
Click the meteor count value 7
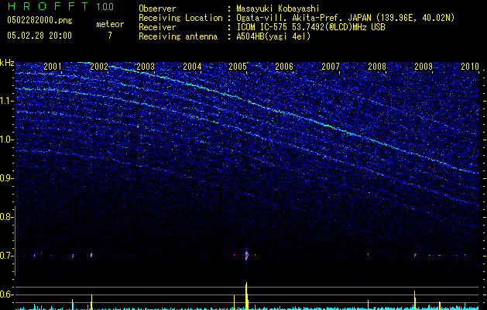[x=110, y=36]
